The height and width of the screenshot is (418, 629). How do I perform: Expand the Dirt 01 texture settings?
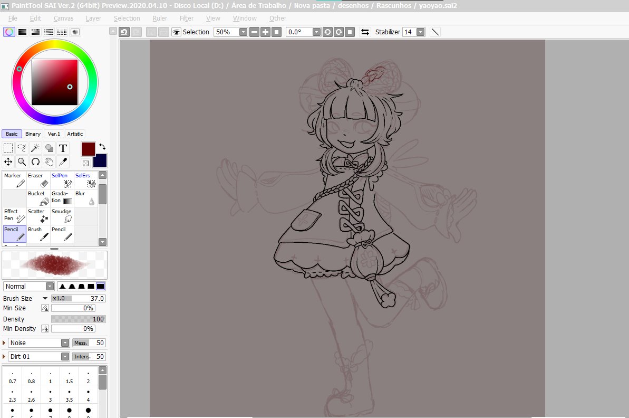(x=4, y=357)
